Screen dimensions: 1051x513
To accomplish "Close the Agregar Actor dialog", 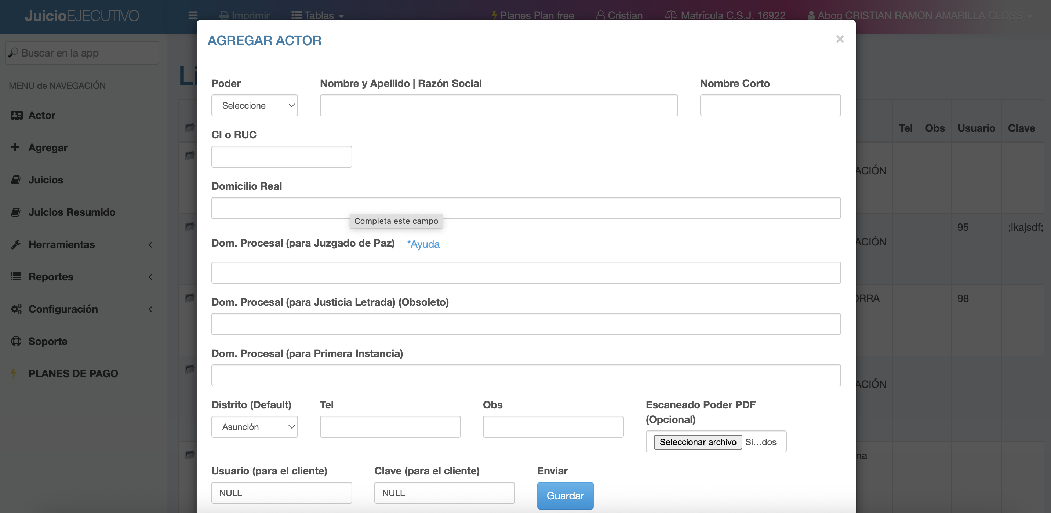I will tap(840, 39).
